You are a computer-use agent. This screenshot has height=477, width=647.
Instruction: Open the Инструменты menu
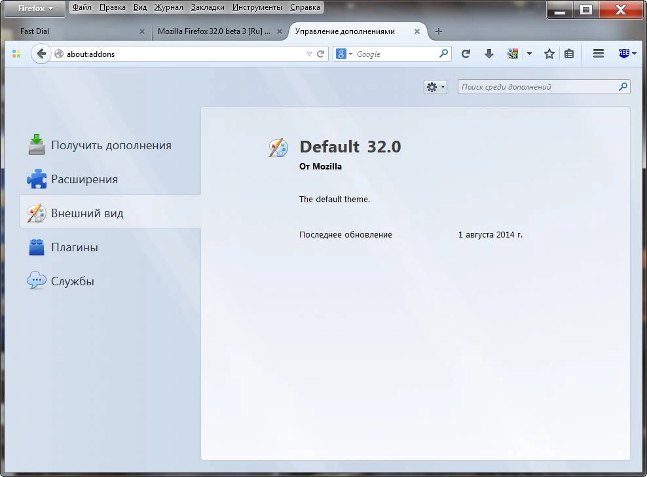(257, 7)
